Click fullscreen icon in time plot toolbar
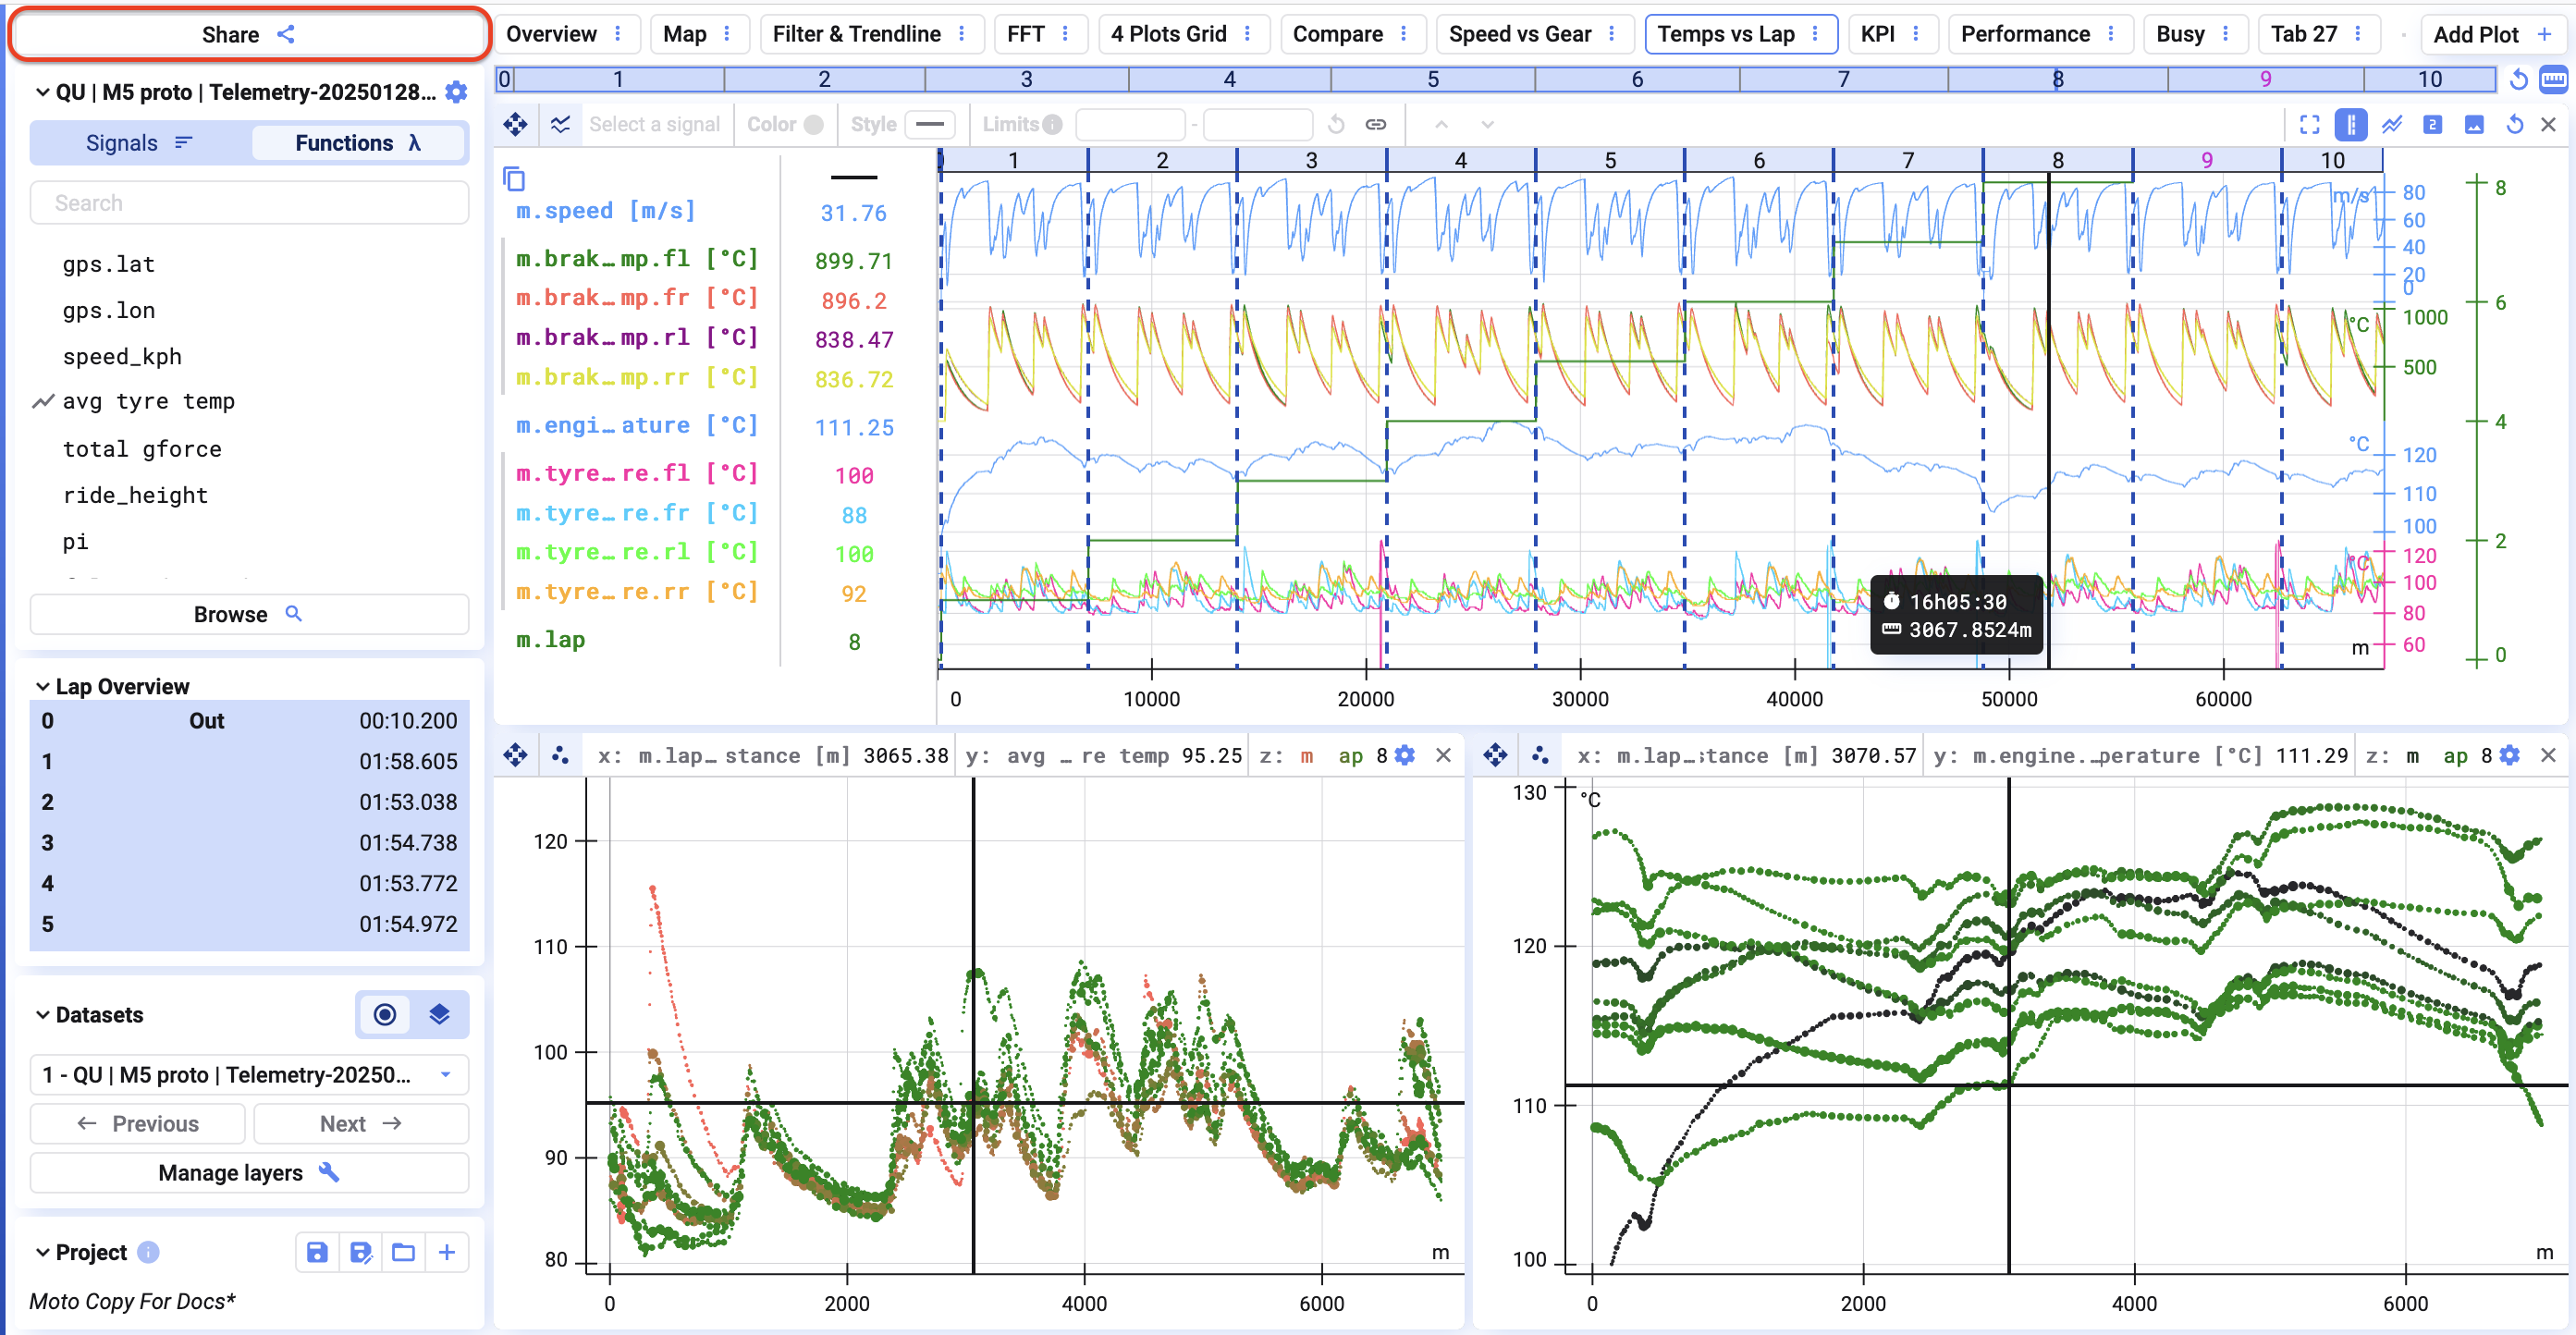The width and height of the screenshot is (2576, 1335). click(x=2309, y=124)
